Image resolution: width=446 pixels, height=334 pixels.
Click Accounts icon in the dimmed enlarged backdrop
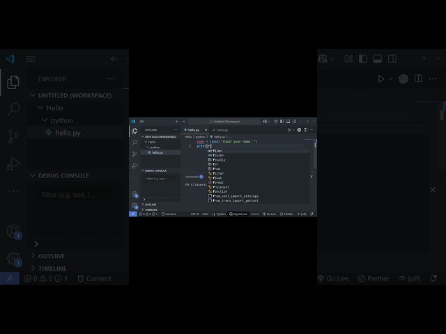[x=14, y=232]
